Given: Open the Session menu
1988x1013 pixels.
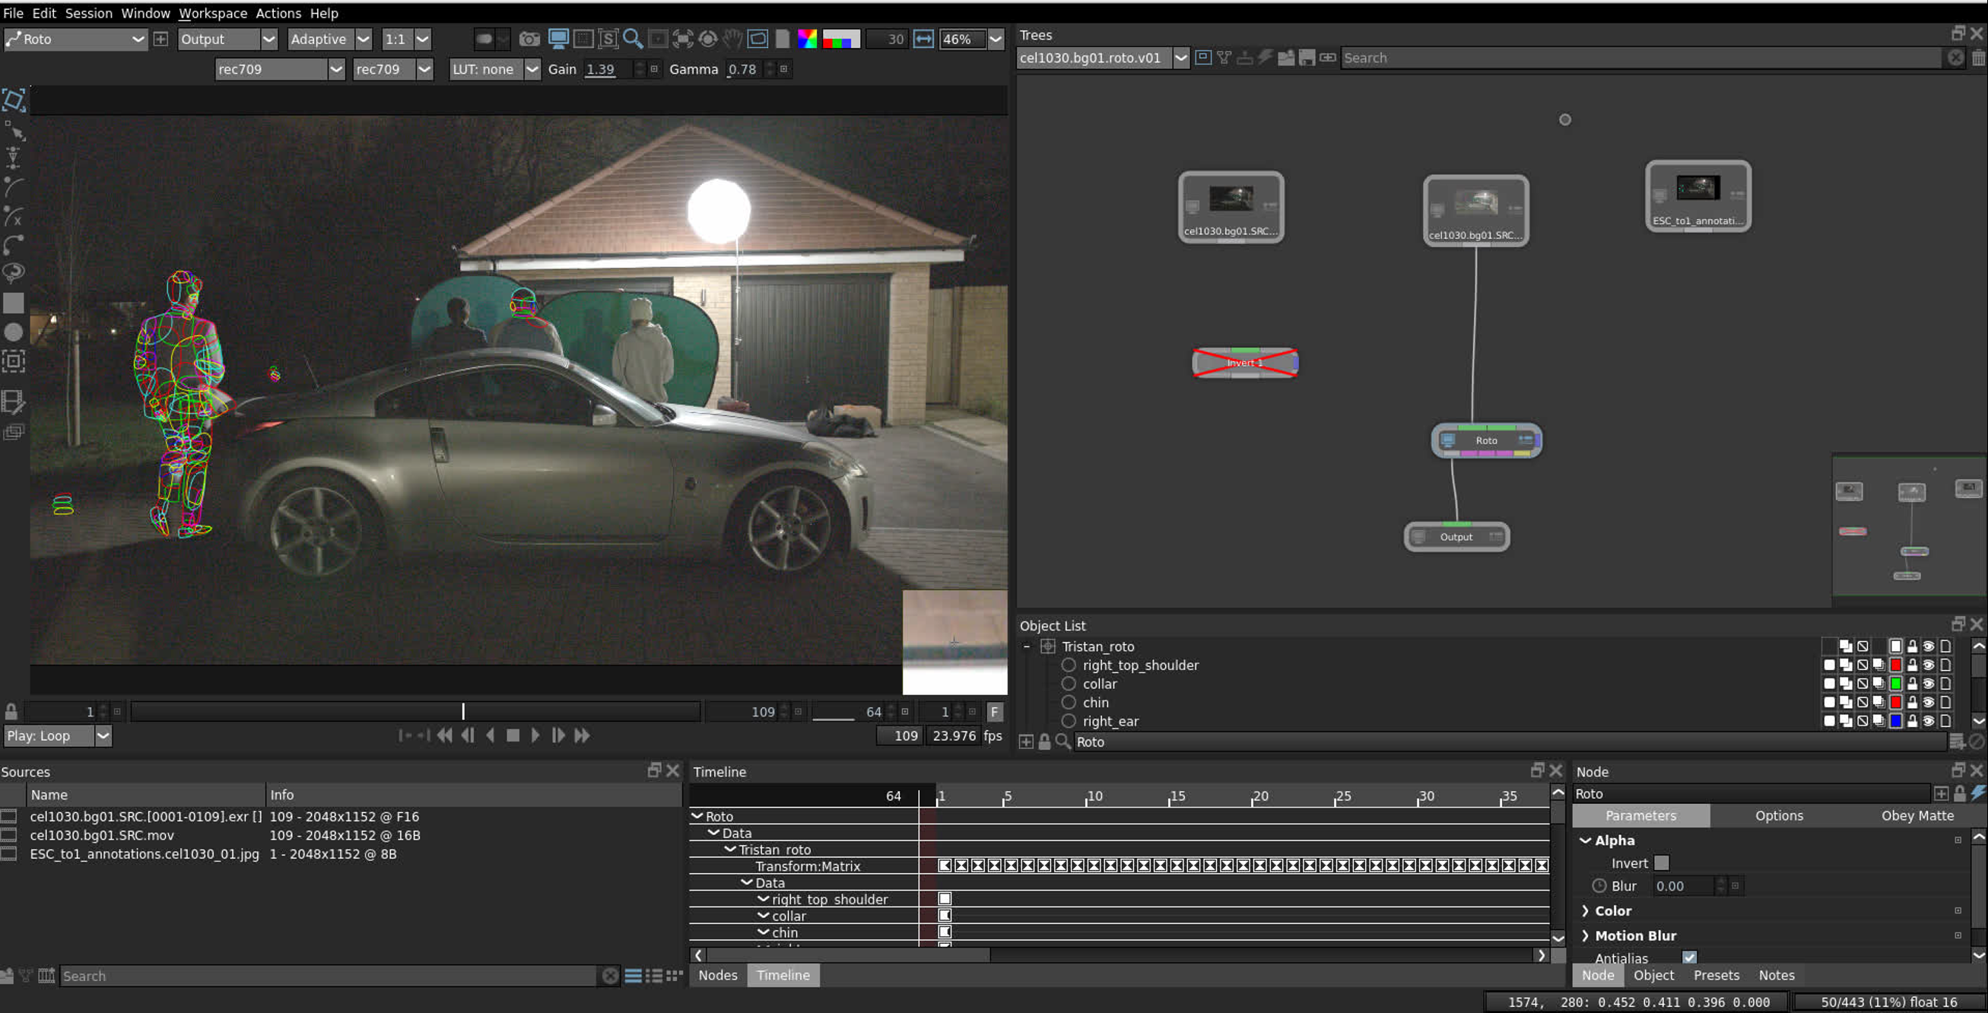Looking at the screenshot, I should point(88,13).
